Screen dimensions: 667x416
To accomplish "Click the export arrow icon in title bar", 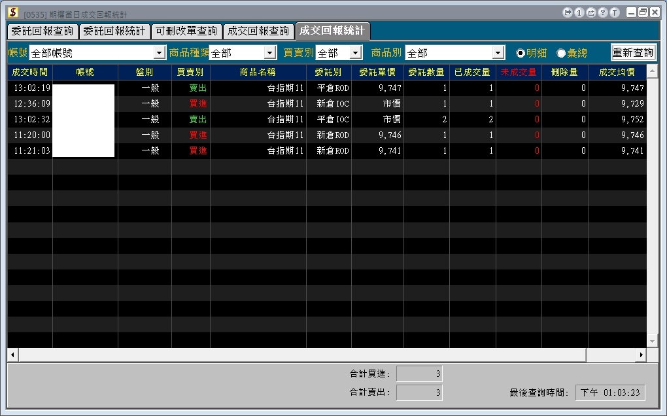I will (x=567, y=12).
